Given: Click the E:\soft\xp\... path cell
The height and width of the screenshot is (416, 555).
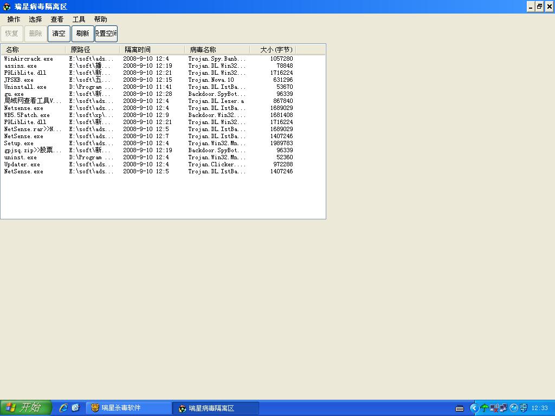Looking at the screenshot, I should point(91,115).
